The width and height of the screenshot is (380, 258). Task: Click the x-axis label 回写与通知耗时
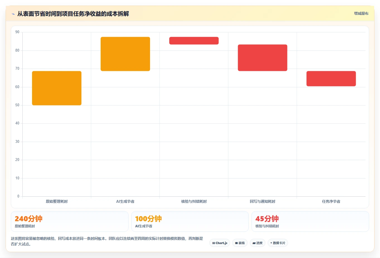point(262,201)
